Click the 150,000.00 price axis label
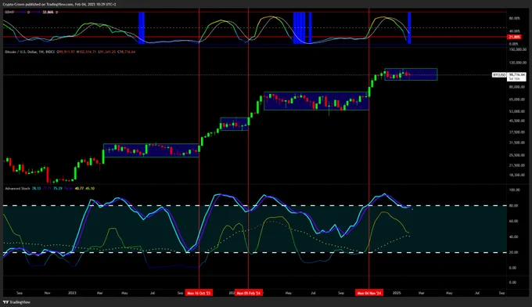The image size is (532, 307). point(517,49)
